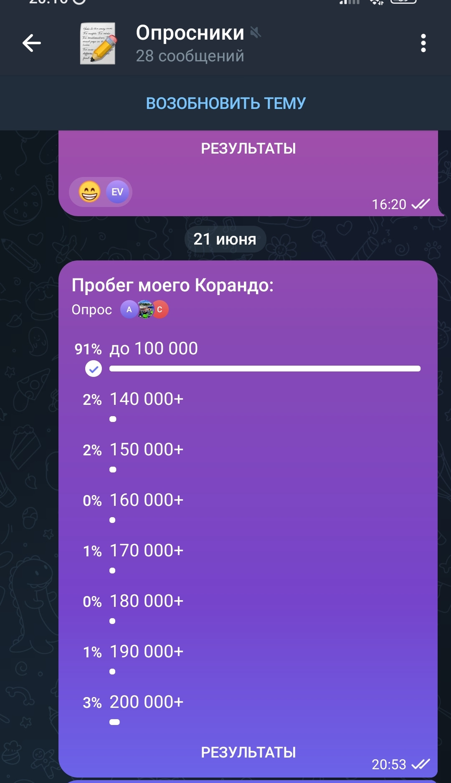Tap the grinning emoji reaction
This screenshot has height=783, width=451.
click(x=89, y=192)
